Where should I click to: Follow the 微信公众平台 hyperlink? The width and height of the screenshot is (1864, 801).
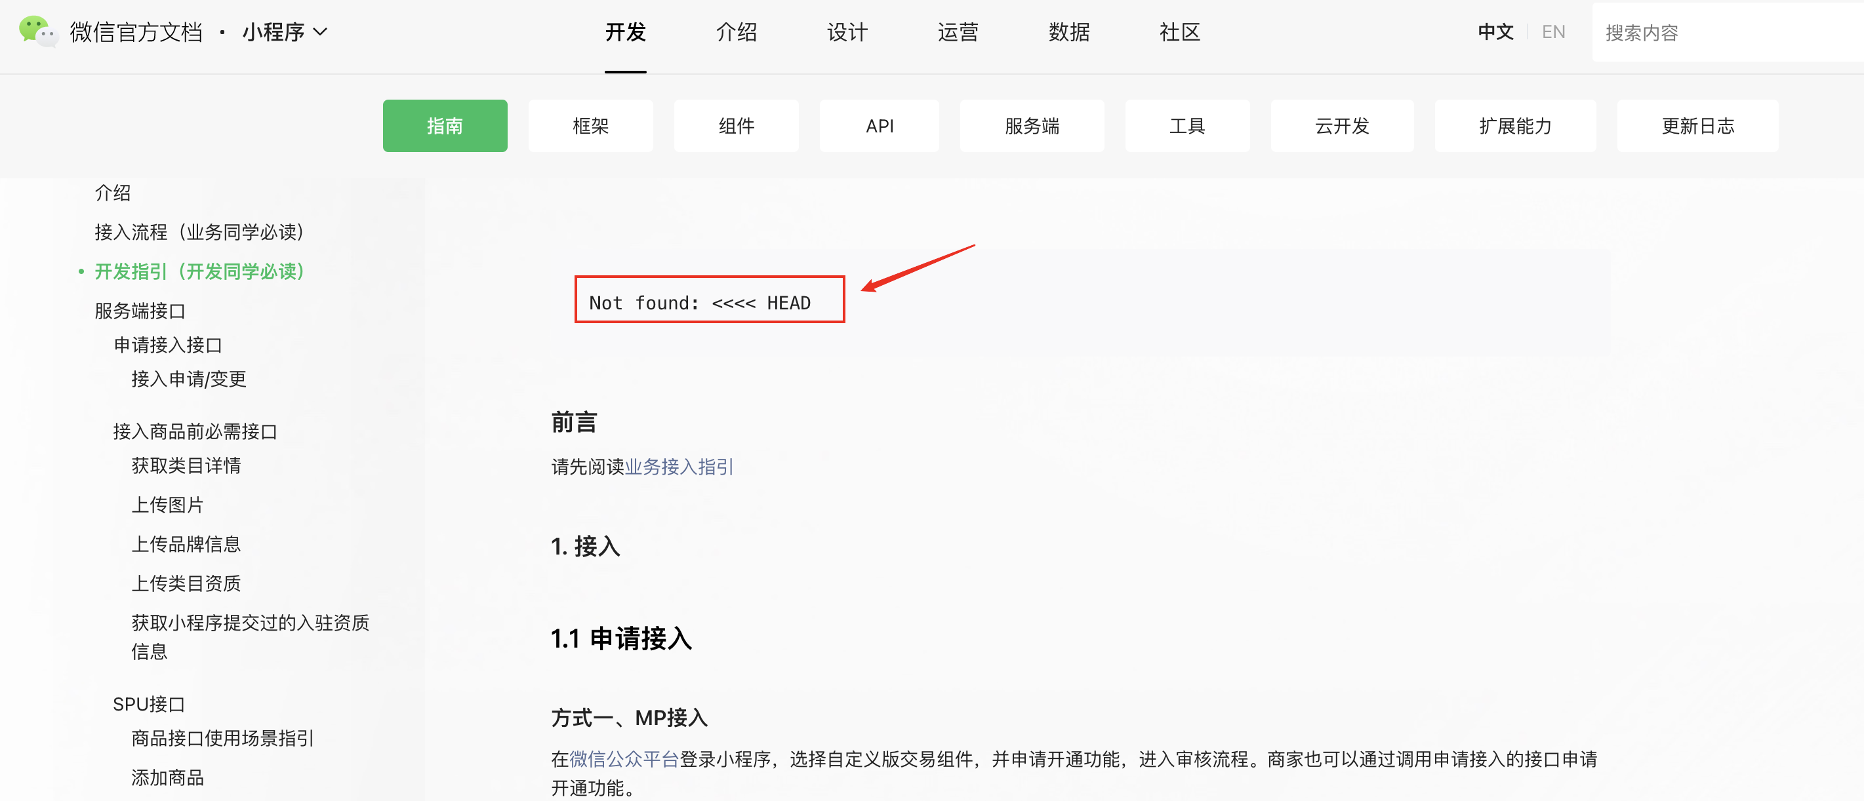(624, 759)
